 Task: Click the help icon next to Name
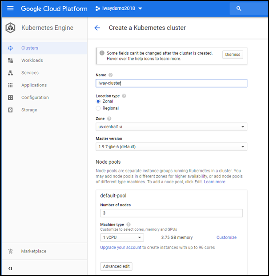[x=110, y=75]
